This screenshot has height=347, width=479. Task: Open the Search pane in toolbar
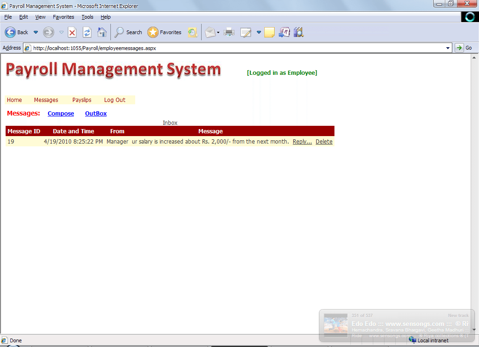(x=128, y=32)
